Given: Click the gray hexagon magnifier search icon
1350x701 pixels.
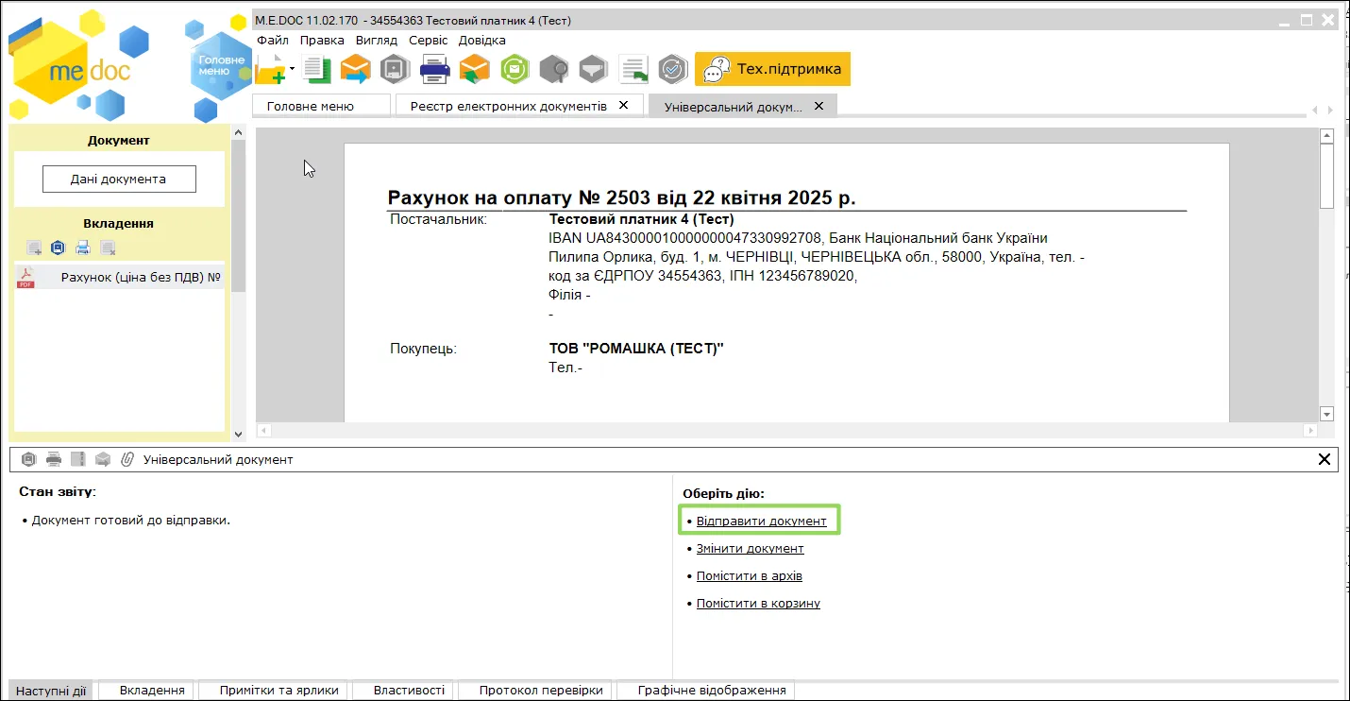Looking at the screenshot, I should tap(554, 69).
